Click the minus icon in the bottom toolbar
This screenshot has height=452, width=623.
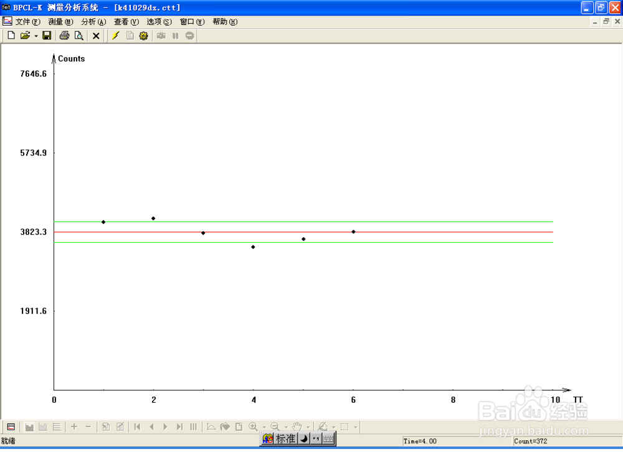[x=88, y=427]
